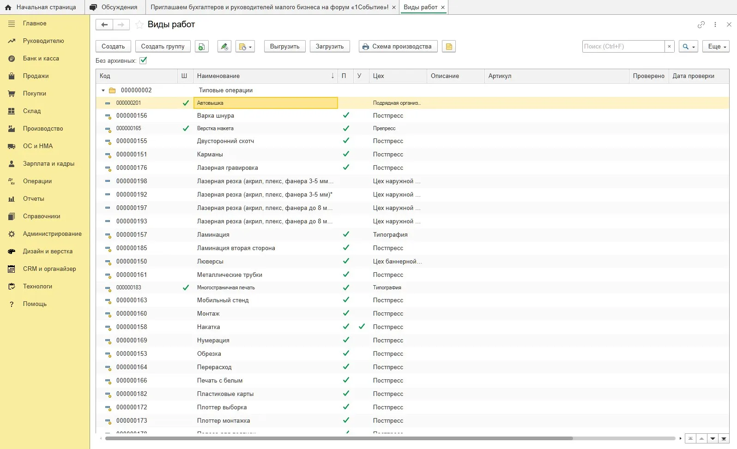The image size is (737, 449).
Task: Open the search magnifier dropdown
Action: point(688,47)
